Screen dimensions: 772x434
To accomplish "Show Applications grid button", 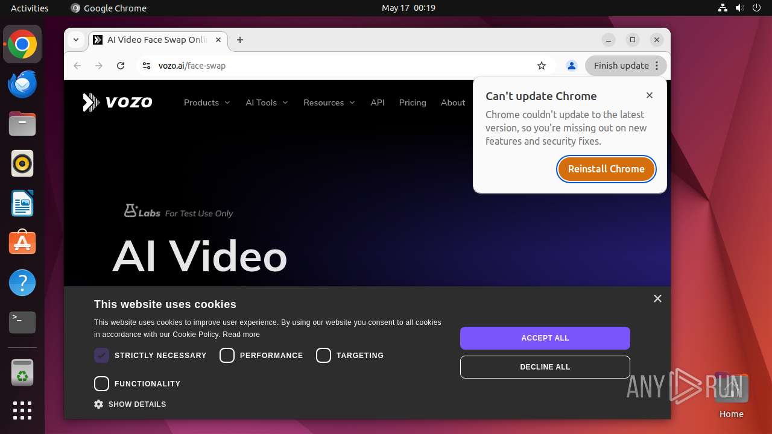I will [22, 410].
